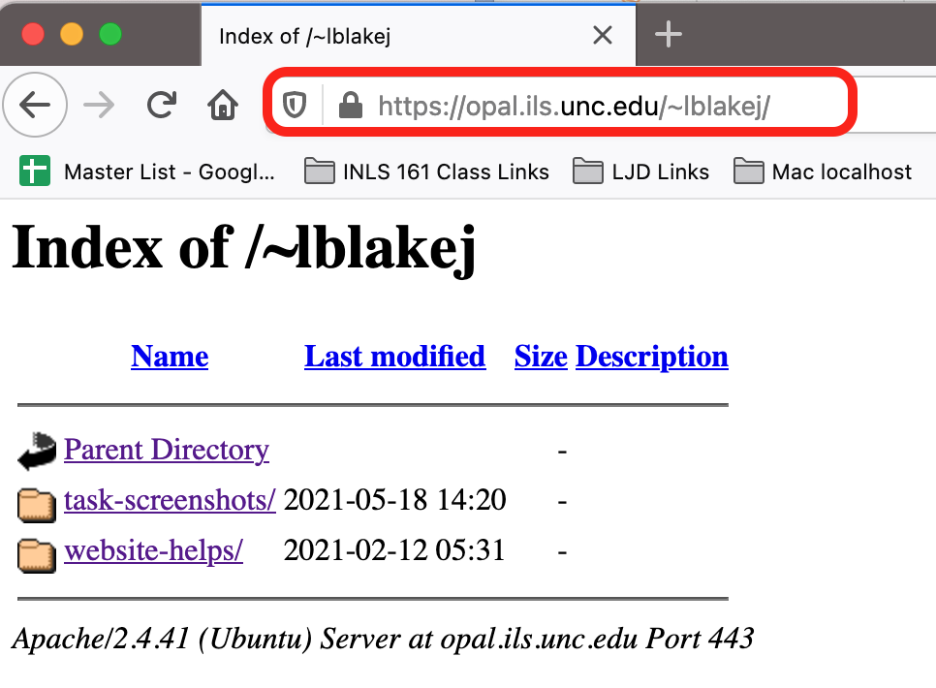
Task: Open the Master List Google Sheets bookmark
Action: [x=148, y=172]
